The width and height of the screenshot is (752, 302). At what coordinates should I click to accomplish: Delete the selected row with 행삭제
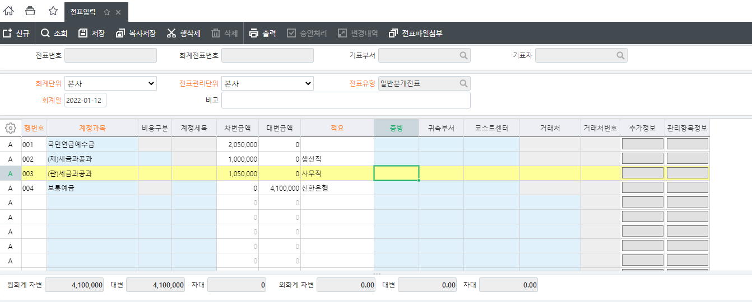(x=183, y=33)
